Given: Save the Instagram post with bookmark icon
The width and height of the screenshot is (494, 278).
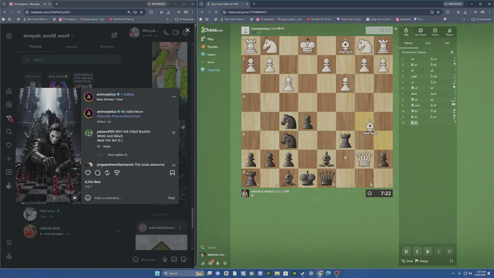Looking at the screenshot, I should tap(173, 173).
